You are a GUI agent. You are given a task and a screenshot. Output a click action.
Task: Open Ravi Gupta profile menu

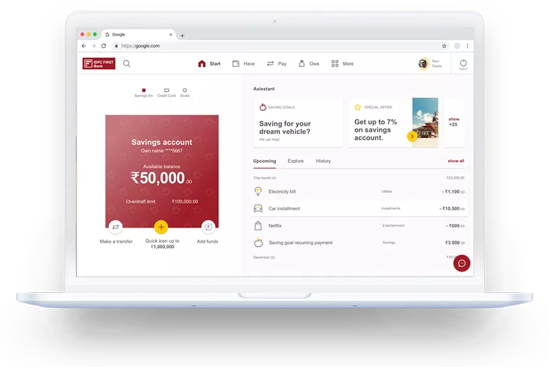coord(429,64)
